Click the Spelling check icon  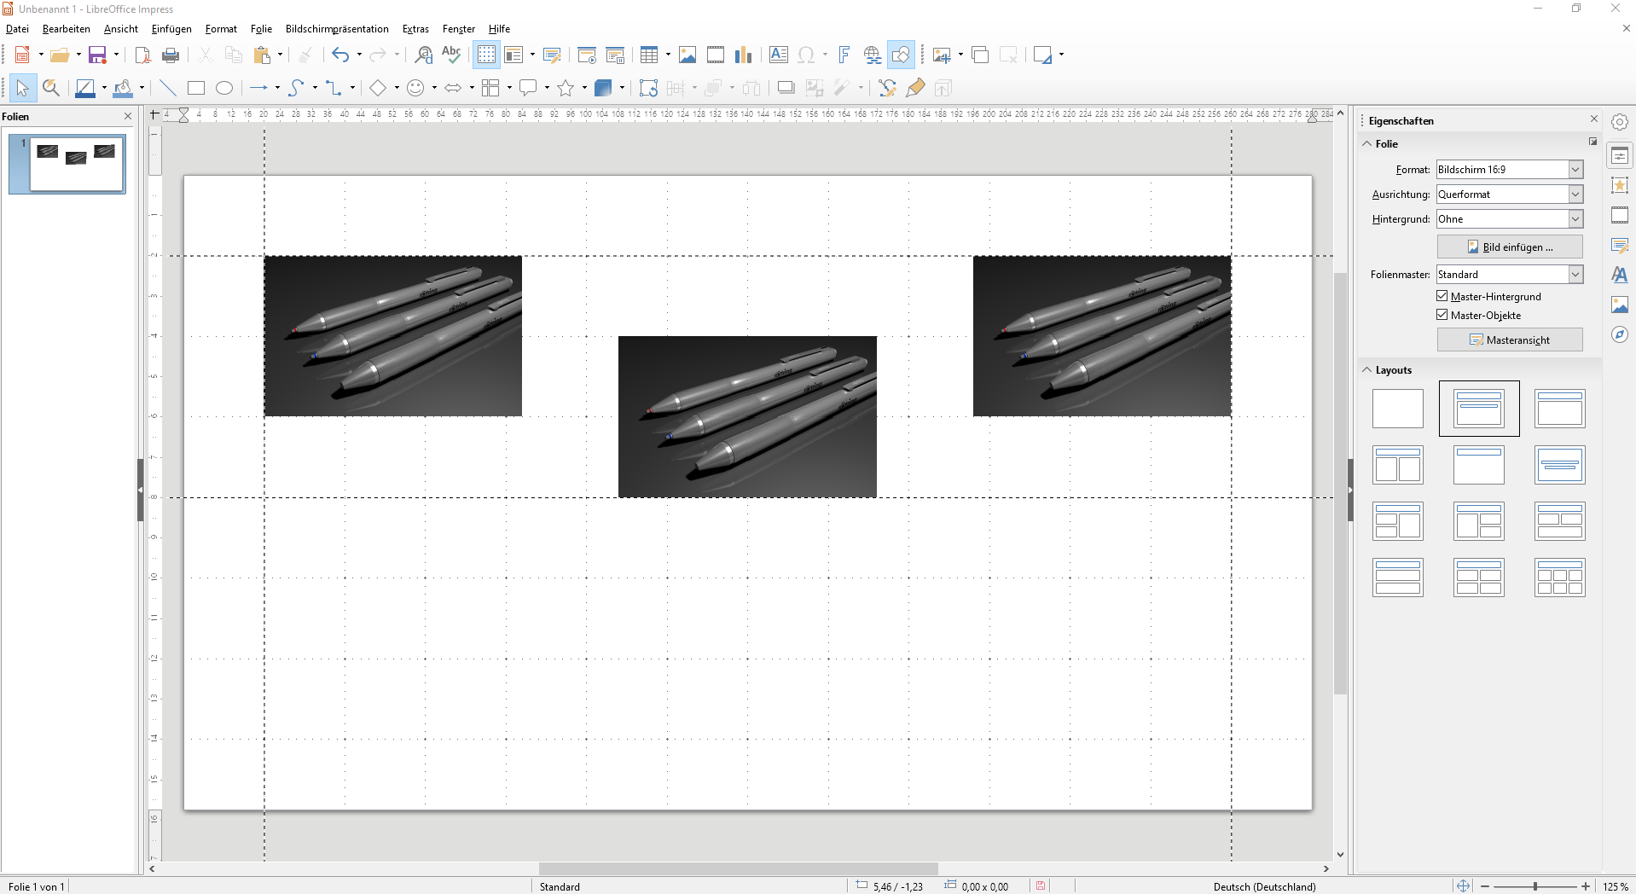(x=451, y=55)
